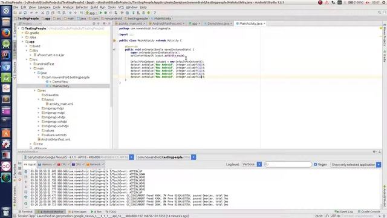Click the Find magnifier toolbar icon
Viewport: 387px width, 218px height.
tap(59, 13)
